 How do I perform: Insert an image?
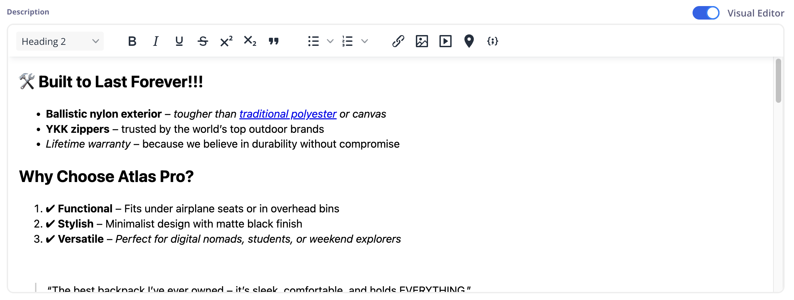[422, 41]
